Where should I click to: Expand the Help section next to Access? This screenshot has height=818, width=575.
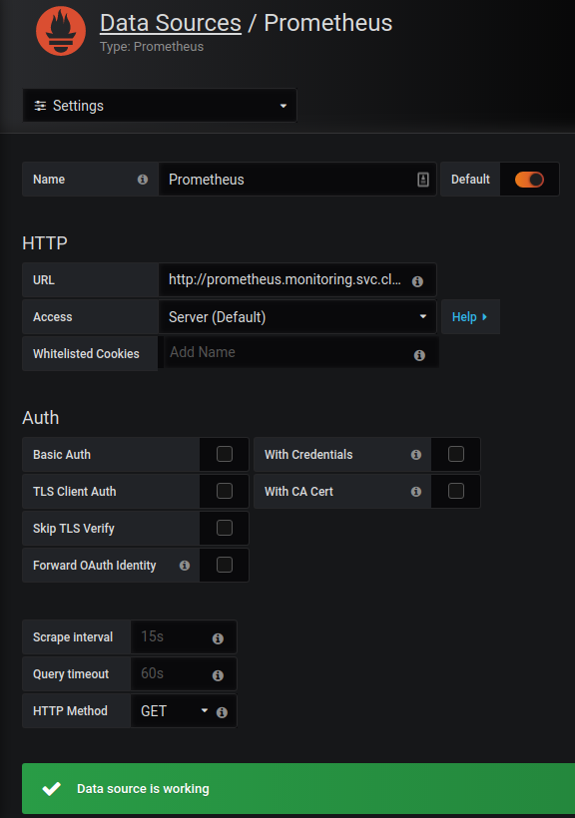click(470, 317)
